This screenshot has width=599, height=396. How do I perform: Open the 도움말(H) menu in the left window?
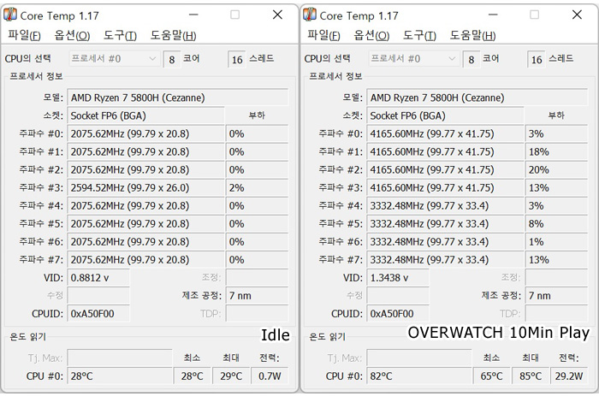click(x=174, y=35)
